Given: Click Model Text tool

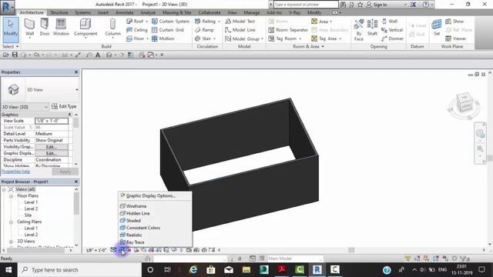Looking at the screenshot, I should pyautogui.click(x=240, y=21).
